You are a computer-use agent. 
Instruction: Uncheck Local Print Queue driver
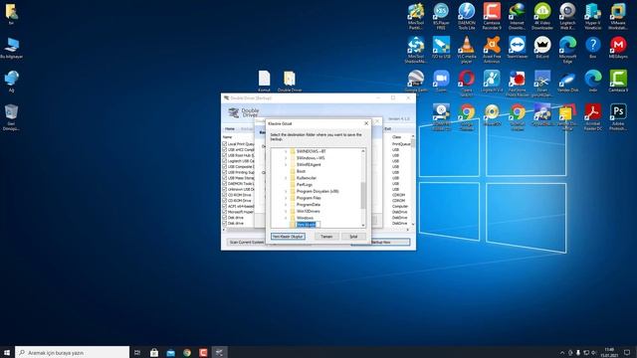click(225, 143)
